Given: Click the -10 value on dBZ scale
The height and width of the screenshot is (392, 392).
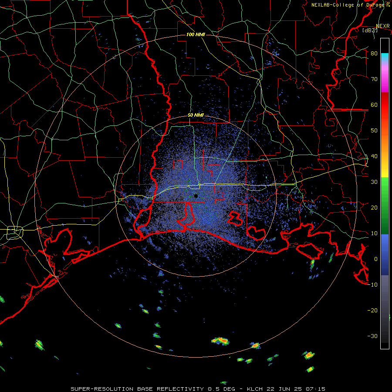Looking at the screenshot, I should tap(372, 285).
